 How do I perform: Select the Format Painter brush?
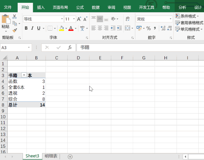[x=15, y=30]
